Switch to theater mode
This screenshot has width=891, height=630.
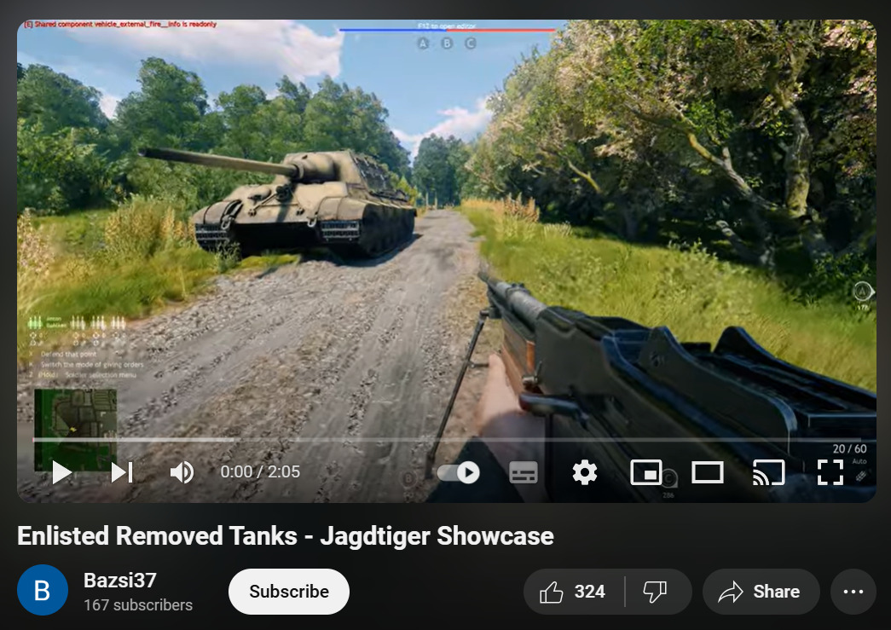pyautogui.click(x=707, y=471)
